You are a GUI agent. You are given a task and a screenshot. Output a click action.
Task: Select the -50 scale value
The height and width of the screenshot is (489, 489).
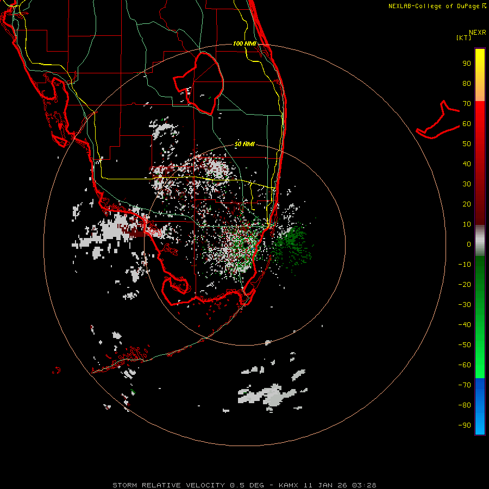pos(465,345)
